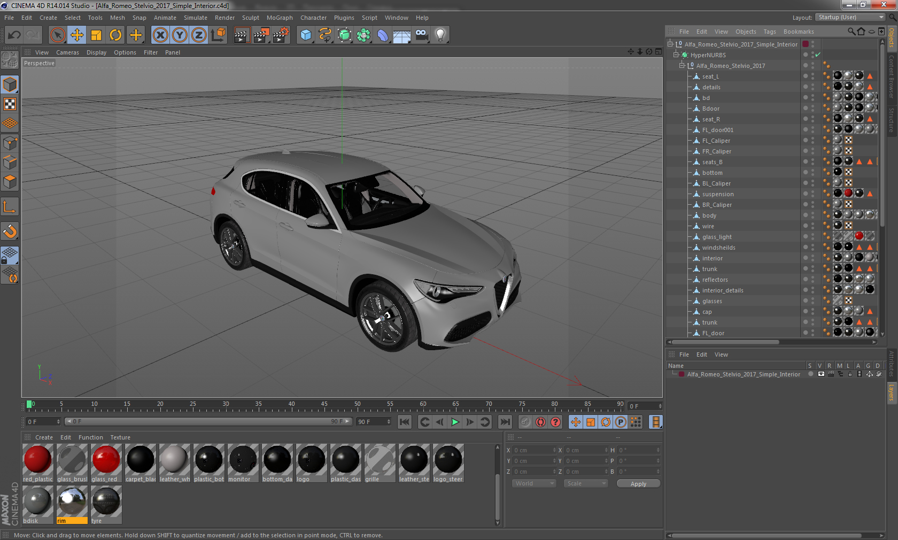Toggle layer Solo icon for Alfa_Romeo layer
Screen dimensions: 898x540
(810, 374)
